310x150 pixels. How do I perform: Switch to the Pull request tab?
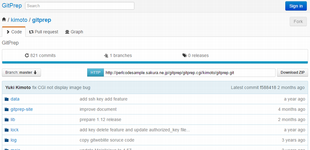(x=44, y=32)
